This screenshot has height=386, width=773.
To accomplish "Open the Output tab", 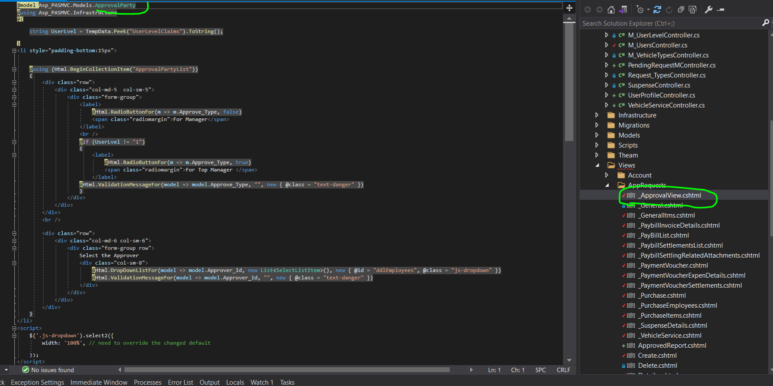I will click(x=210, y=382).
